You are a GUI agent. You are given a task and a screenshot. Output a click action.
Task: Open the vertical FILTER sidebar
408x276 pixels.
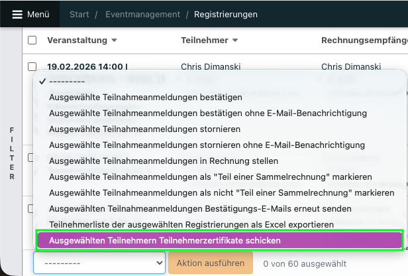(x=12, y=153)
